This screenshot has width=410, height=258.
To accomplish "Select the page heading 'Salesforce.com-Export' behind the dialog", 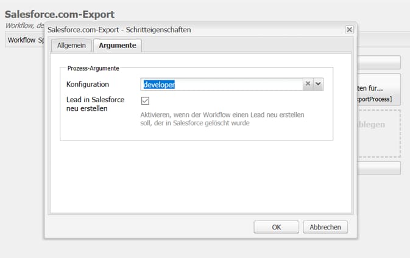I will click(60, 15).
